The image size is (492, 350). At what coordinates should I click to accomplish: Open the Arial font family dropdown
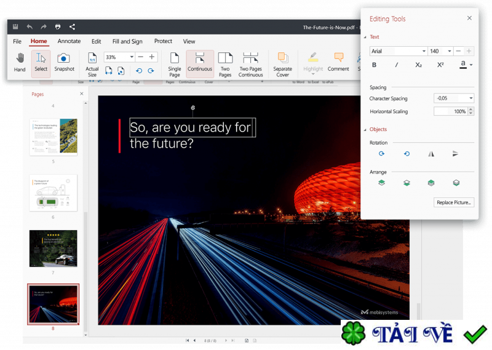424,51
